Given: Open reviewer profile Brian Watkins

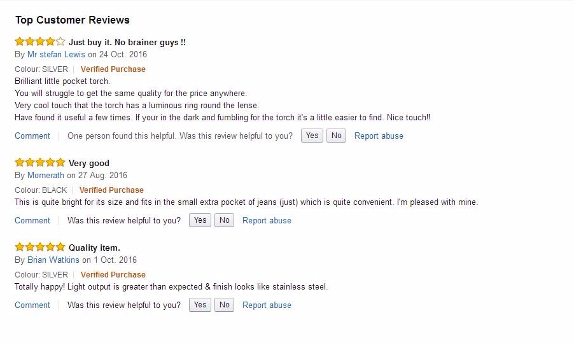Looking at the screenshot, I should click(53, 260).
